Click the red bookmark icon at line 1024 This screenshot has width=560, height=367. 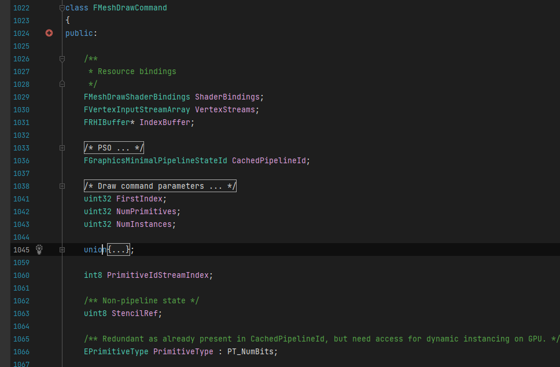49,33
